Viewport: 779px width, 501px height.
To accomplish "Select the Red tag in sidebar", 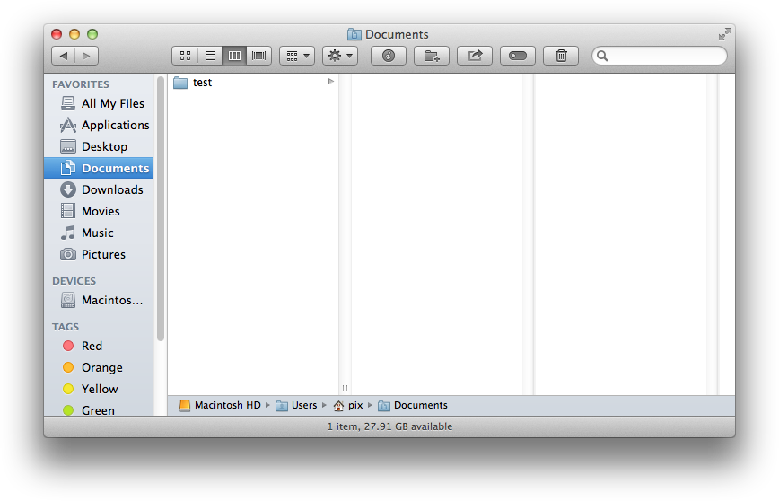I will click(x=92, y=346).
